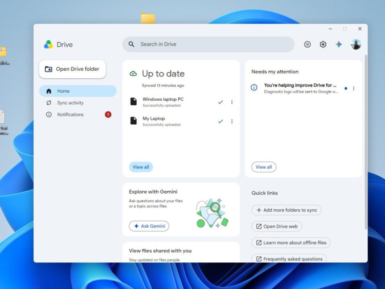The image size is (385, 289).
Task: Click the green cloud sync status icon
Action: click(x=133, y=74)
